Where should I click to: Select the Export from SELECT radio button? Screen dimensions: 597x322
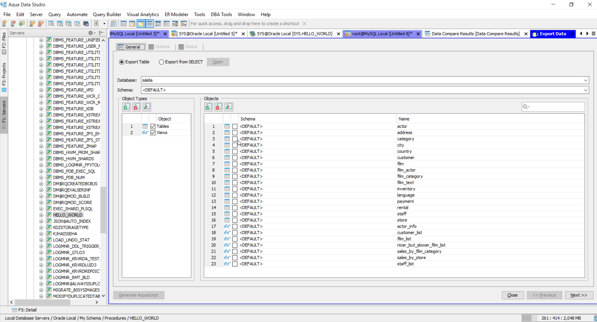pos(162,62)
